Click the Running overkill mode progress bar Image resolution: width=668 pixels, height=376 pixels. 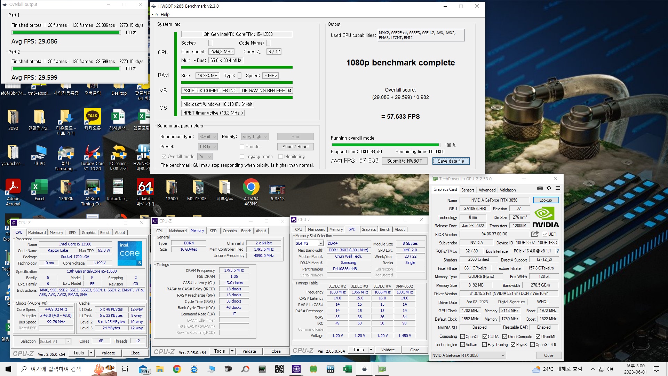point(385,145)
